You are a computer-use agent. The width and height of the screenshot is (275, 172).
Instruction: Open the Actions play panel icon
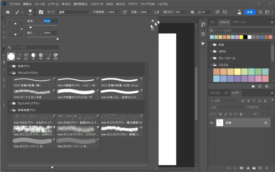(203, 43)
